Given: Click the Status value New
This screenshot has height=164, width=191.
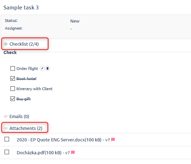Looking at the screenshot, I should (x=75, y=21).
